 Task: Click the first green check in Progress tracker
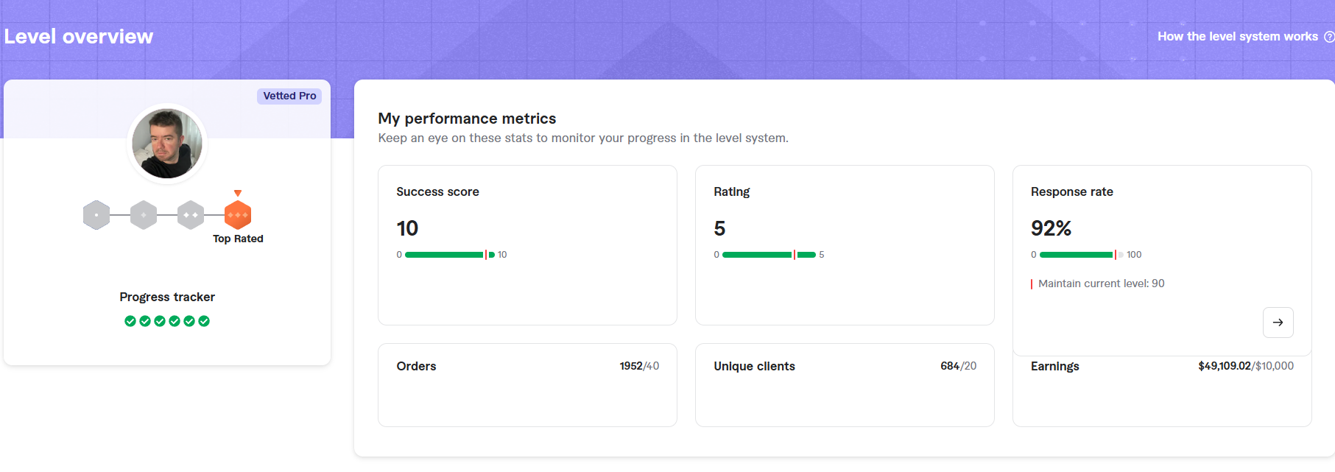[x=130, y=321]
